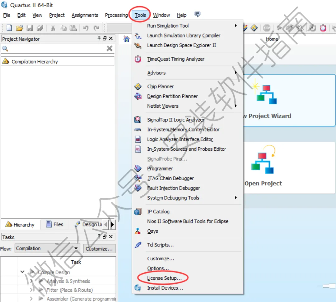Open SignalTap II Logic Analyzer

[x=188, y=120]
